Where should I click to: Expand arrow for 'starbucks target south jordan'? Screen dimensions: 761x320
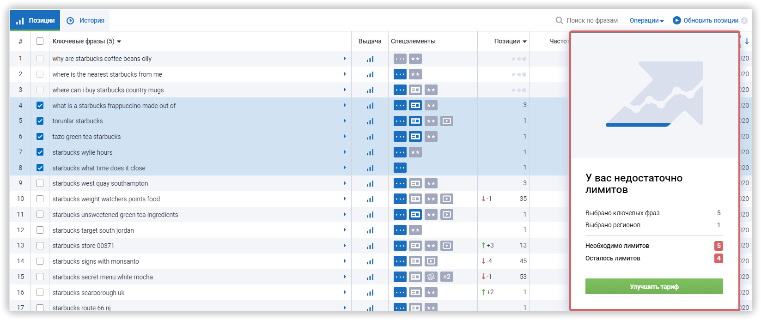[x=345, y=230]
